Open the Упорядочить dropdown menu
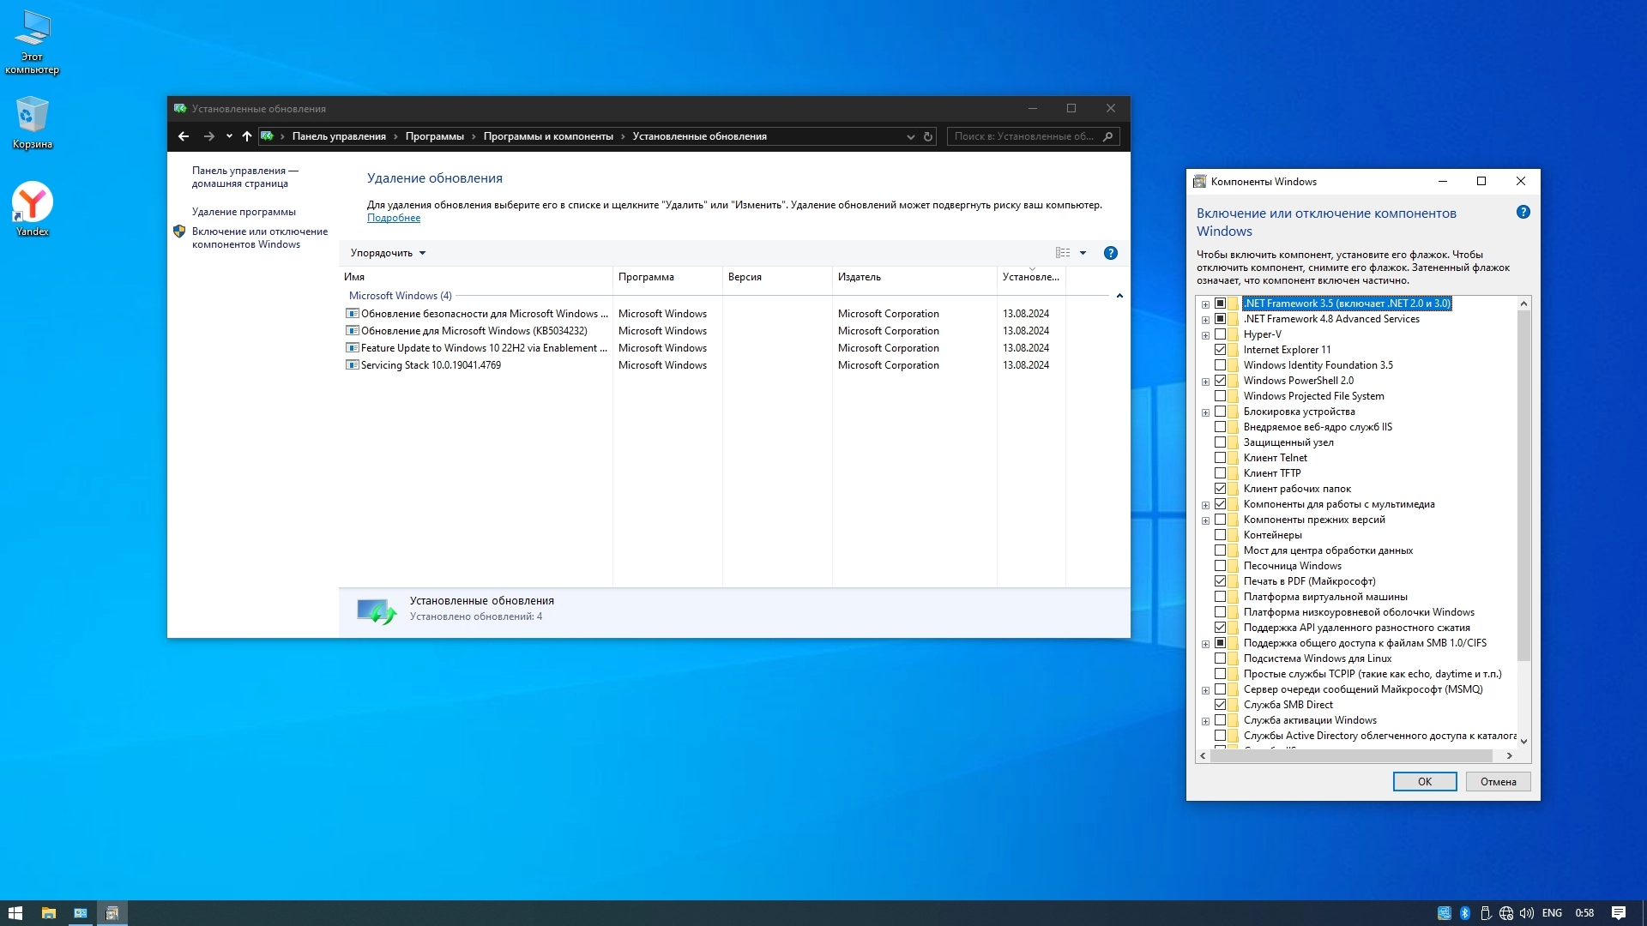 click(x=388, y=253)
